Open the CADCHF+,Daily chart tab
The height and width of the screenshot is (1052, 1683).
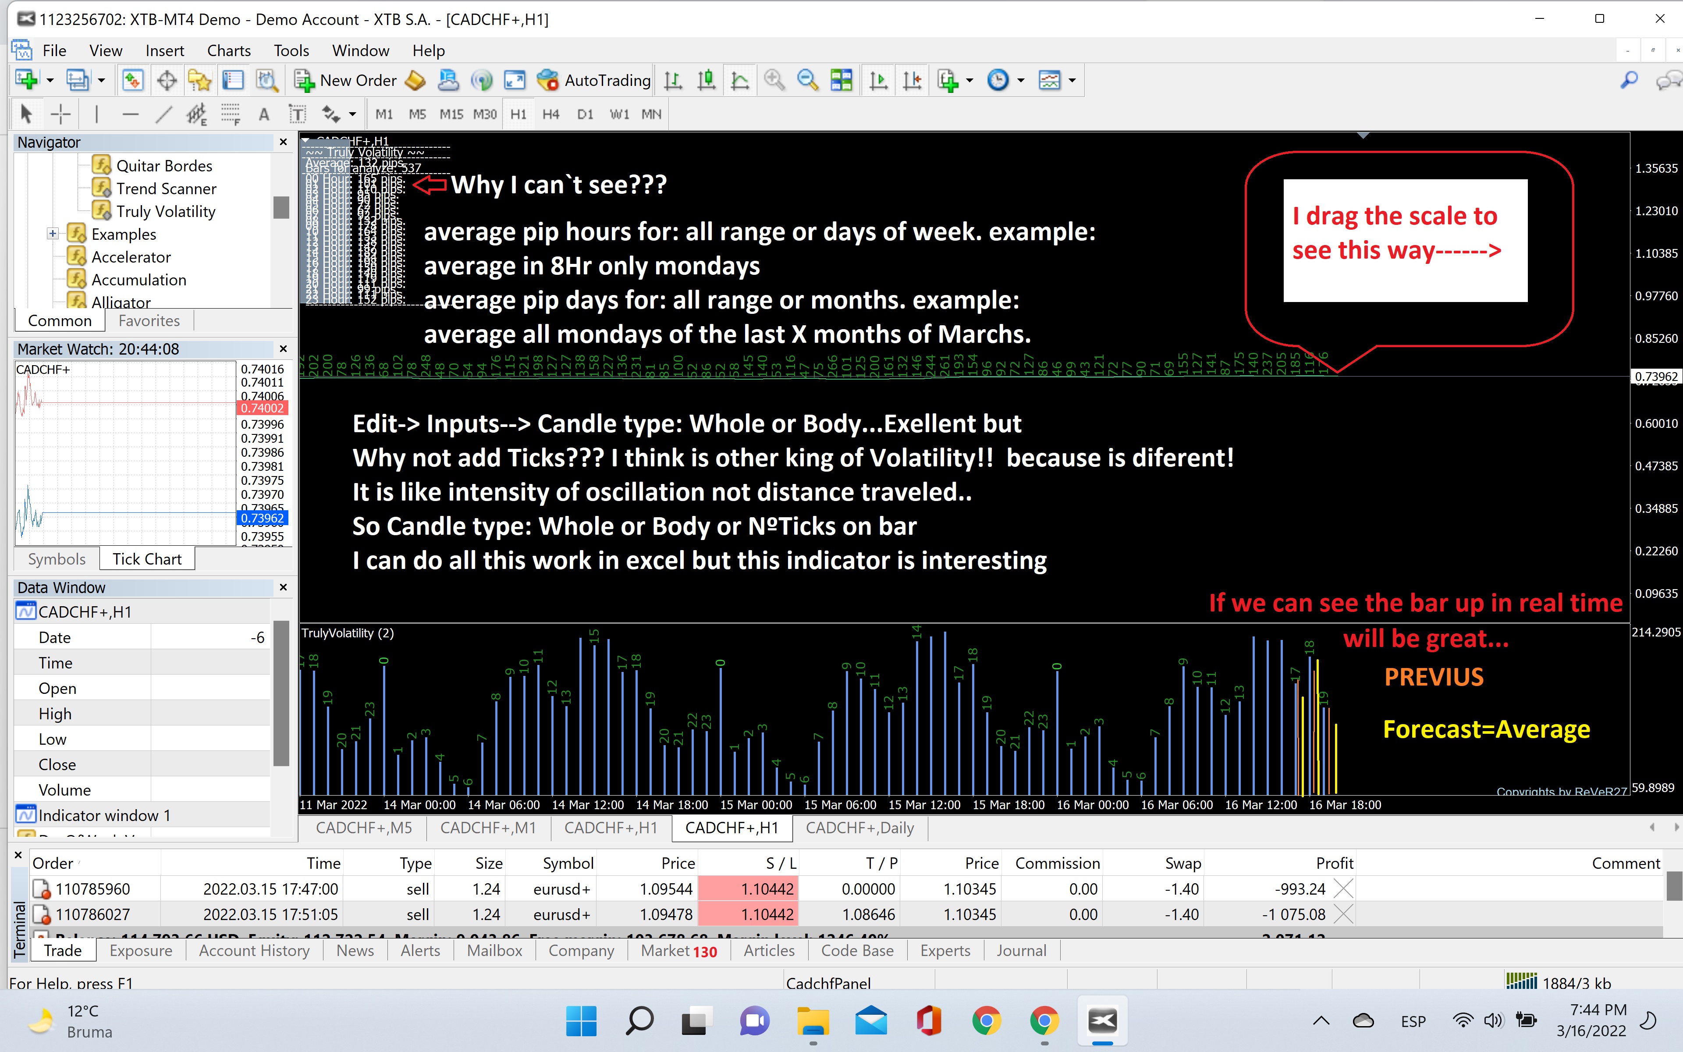point(859,828)
